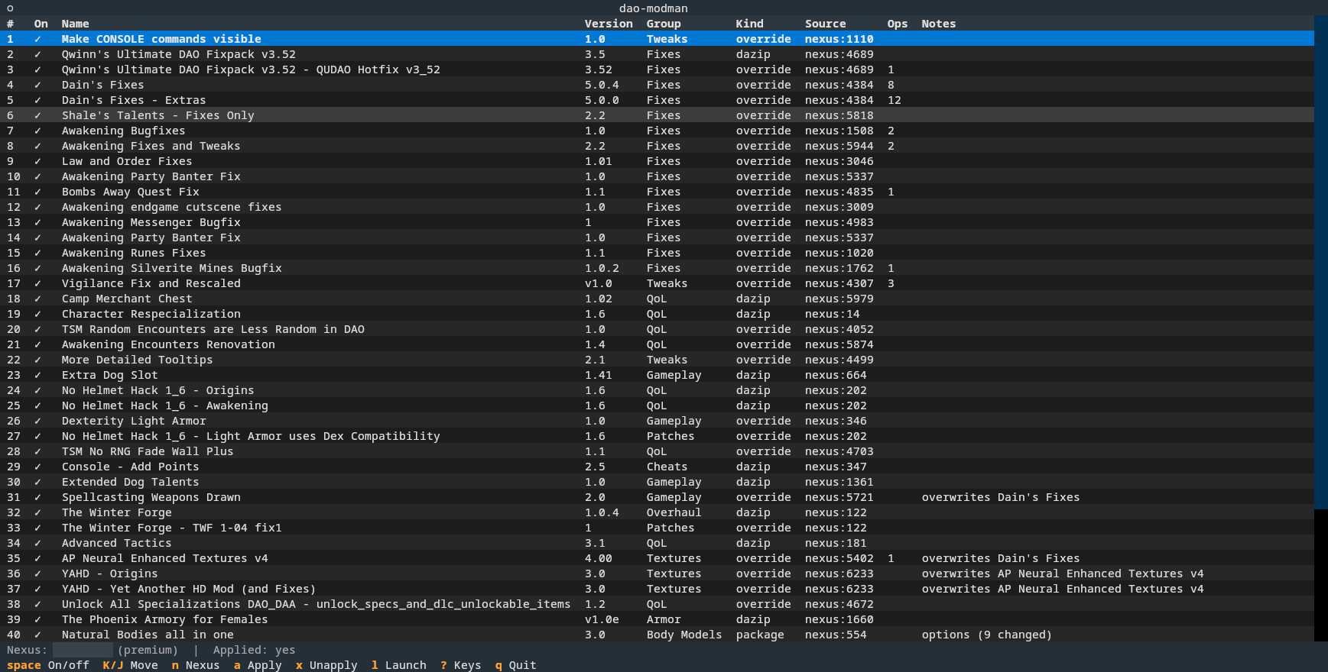Select the Console - Add Points row
The image size is (1328, 672).
pos(658,467)
